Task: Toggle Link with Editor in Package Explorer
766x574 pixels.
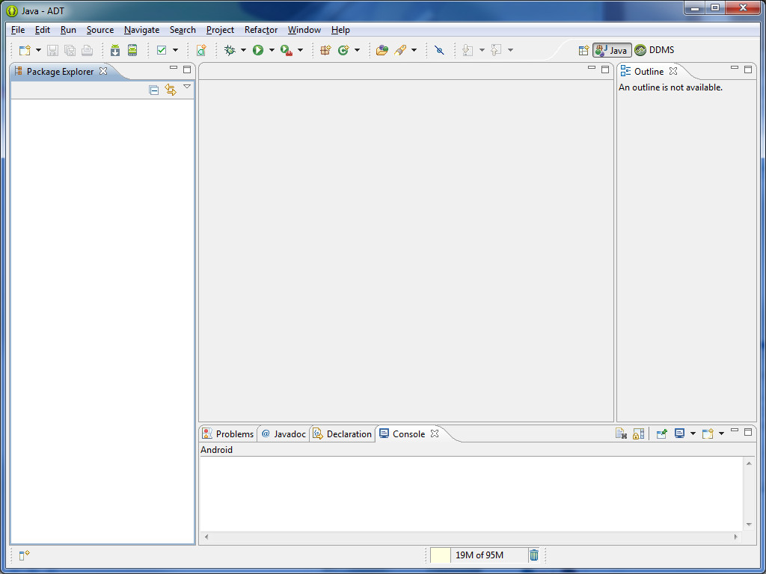Action: pyautogui.click(x=171, y=90)
